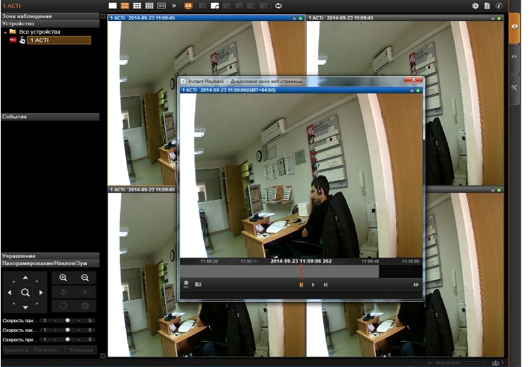The image size is (531, 367).
Task: Click the add-new-view icon in toolbar
Action: click(x=215, y=6)
